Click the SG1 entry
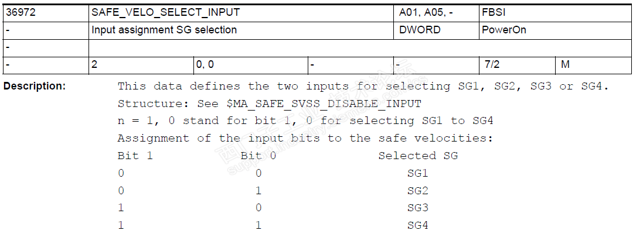This screenshot has height=234, width=643. coord(418,173)
